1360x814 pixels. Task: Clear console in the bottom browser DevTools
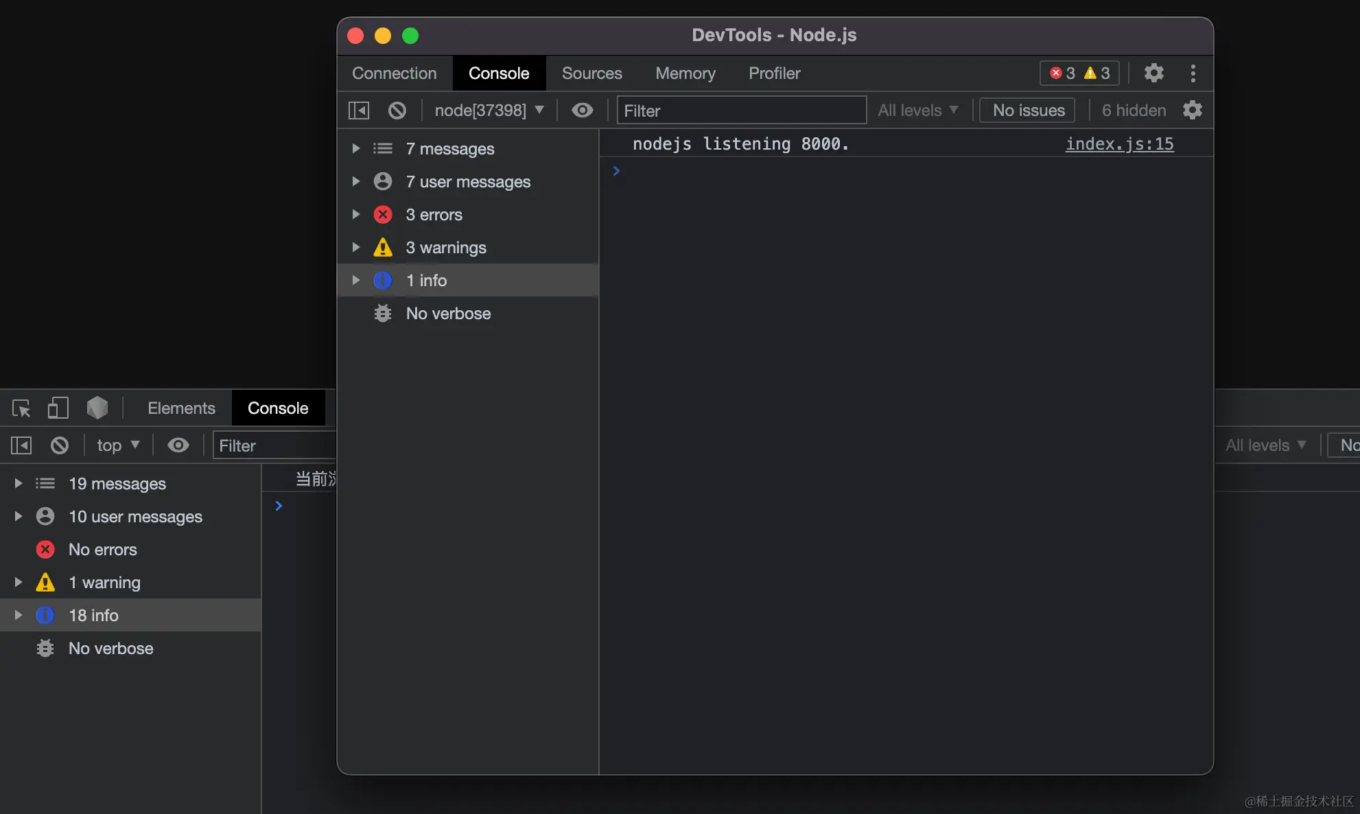pyautogui.click(x=60, y=445)
